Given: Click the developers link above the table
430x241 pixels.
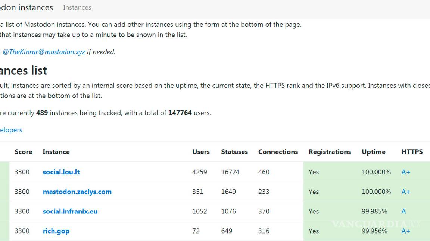Looking at the screenshot, I should pyautogui.click(x=11, y=130).
